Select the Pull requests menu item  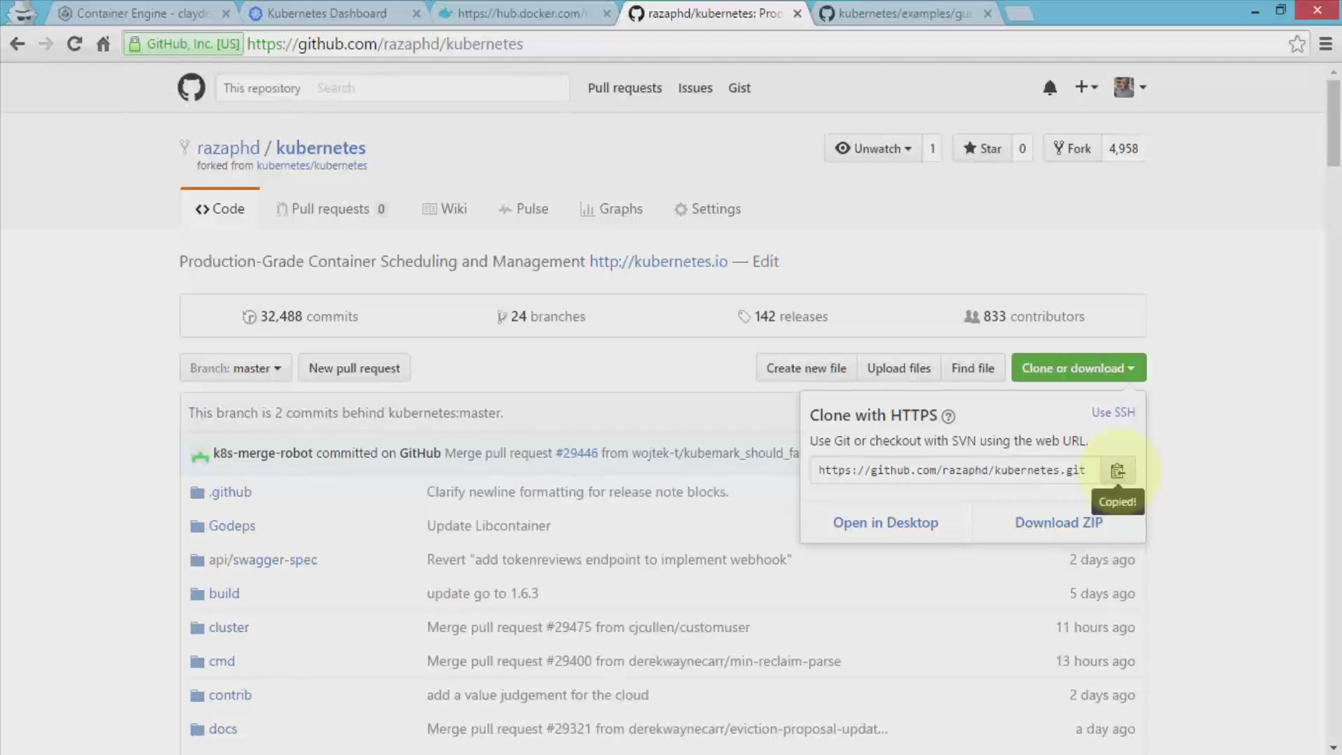[x=625, y=87]
